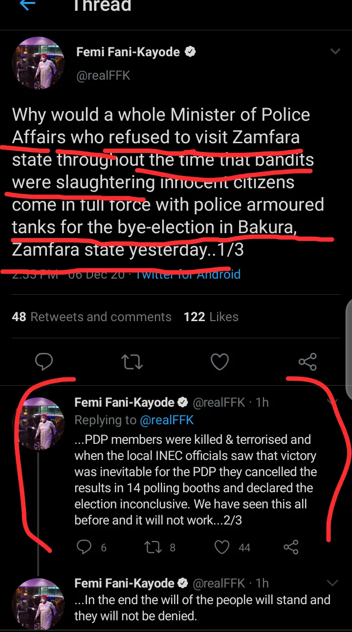Like the 2/3 reply tweet
The image size is (352, 632).
(222, 547)
